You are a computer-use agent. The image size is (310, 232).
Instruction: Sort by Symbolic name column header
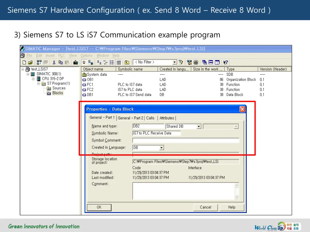coord(137,69)
